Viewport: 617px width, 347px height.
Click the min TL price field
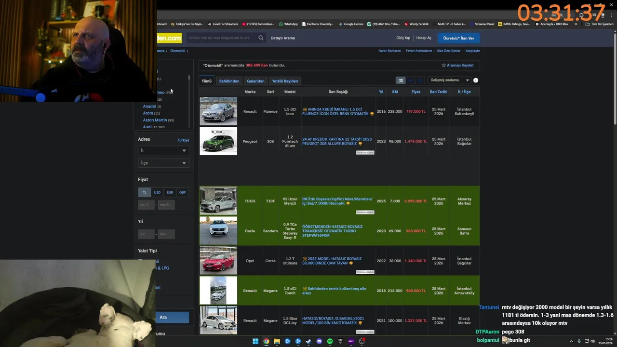pyautogui.click(x=146, y=205)
